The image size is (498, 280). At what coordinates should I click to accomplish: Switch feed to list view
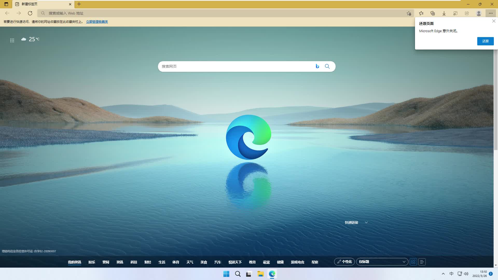[422, 262]
